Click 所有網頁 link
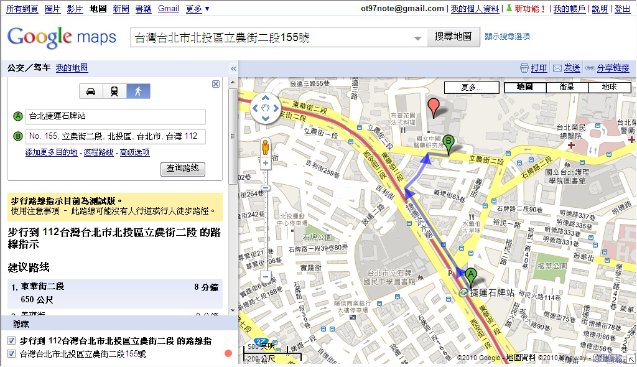 click(x=22, y=9)
